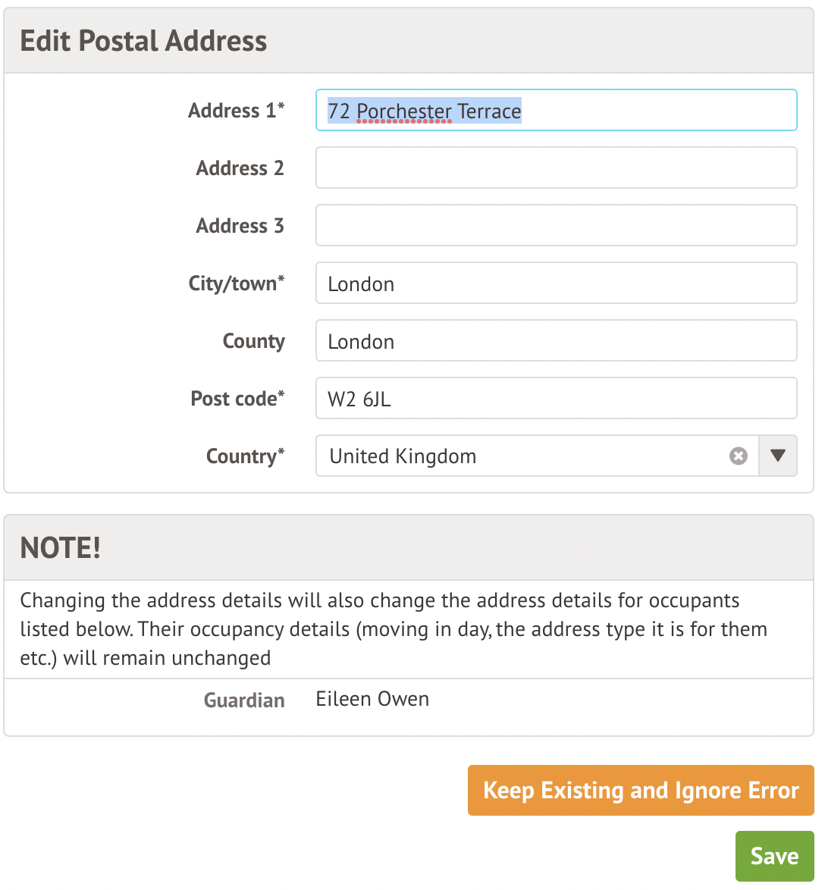The width and height of the screenshot is (825, 890).
Task: Click the Edit Postal Address heading
Action: pyautogui.click(x=143, y=41)
